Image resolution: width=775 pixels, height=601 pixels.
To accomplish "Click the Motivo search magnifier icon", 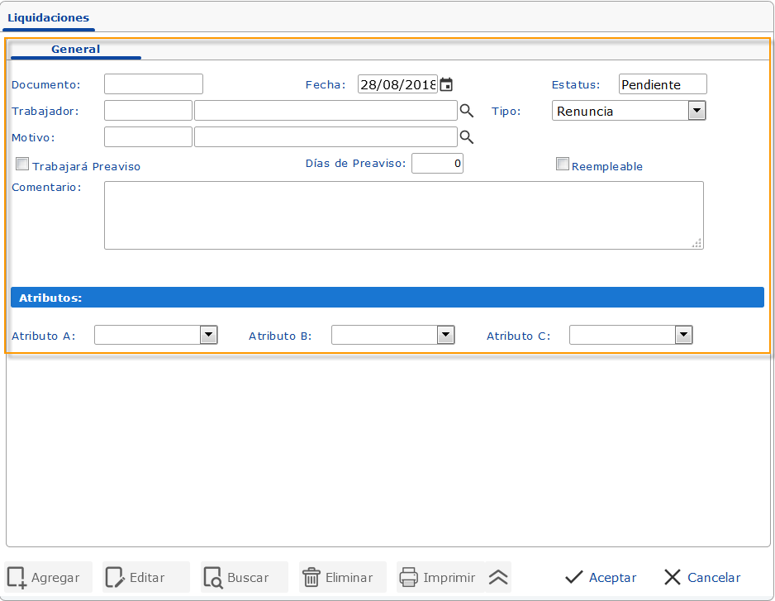I will click(x=467, y=137).
